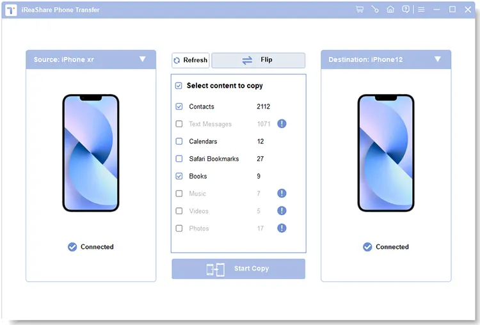Image resolution: width=480 pixels, height=325 pixels.
Task: Flip source and destination devices
Action: pos(258,60)
